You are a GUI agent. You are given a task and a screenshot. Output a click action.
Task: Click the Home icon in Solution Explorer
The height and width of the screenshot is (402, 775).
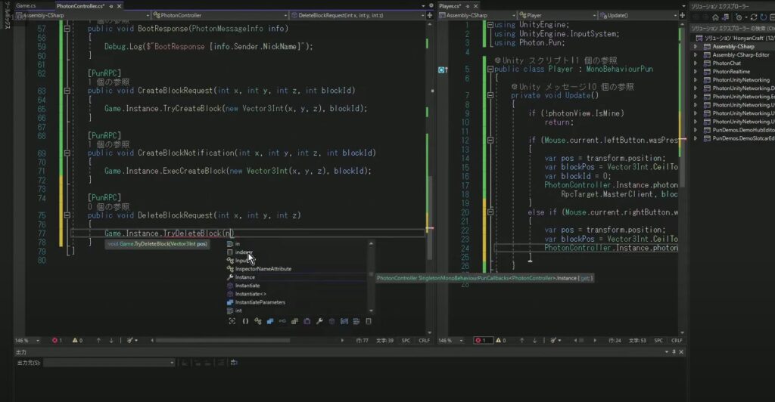click(714, 17)
